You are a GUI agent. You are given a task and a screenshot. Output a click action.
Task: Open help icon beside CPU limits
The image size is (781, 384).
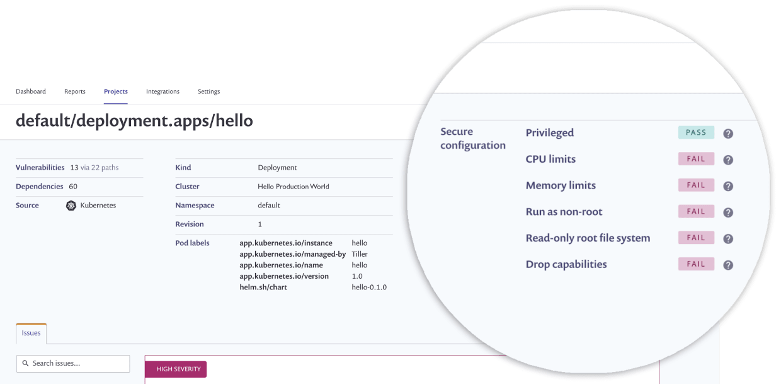pos(728,160)
